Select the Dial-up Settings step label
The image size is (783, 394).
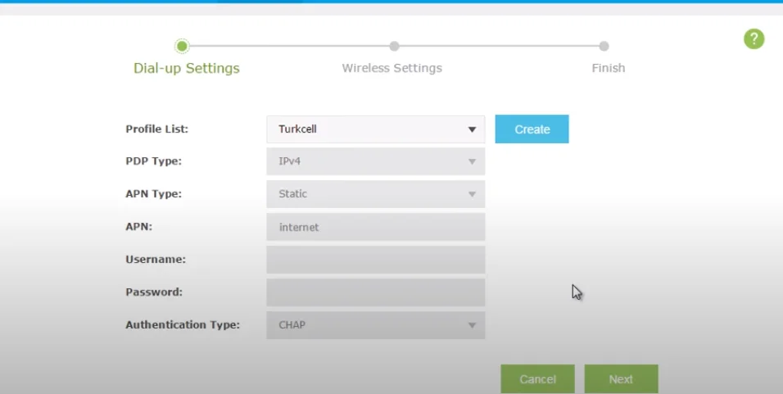[187, 68]
